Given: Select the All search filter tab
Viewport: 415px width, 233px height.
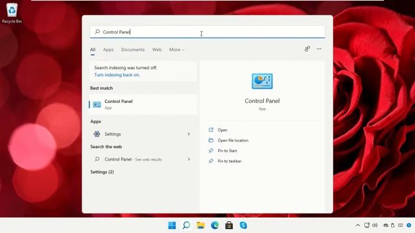Looking at the screenshot, I should click(x=93, y=50).
